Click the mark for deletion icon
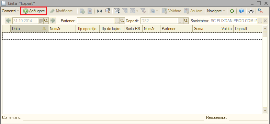 click(x=90, y=11)
